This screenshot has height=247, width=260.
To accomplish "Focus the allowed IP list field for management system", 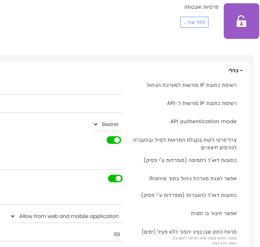I will [x=61, y=88].
